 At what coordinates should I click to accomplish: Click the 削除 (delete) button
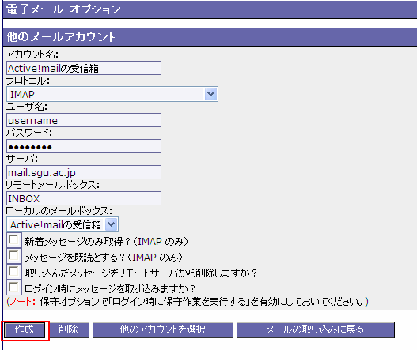point(69,330)
